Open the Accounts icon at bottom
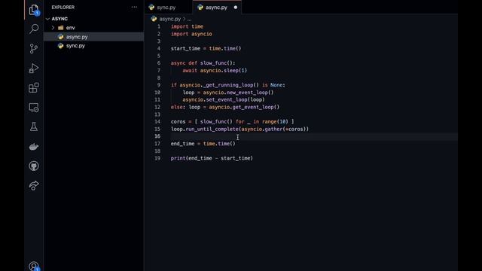 (x=34, y=266)
